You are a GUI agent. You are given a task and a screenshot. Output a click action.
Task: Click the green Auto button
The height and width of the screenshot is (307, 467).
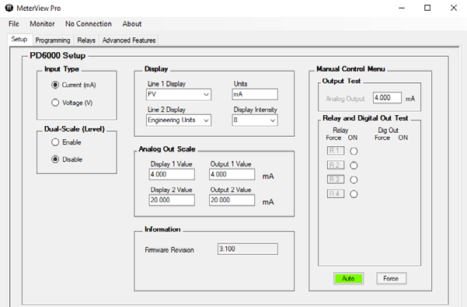348,278
